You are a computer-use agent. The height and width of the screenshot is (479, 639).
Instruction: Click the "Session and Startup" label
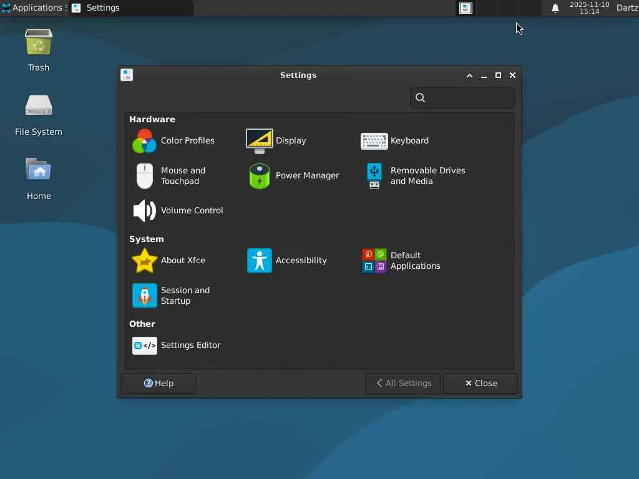point(185,296)
